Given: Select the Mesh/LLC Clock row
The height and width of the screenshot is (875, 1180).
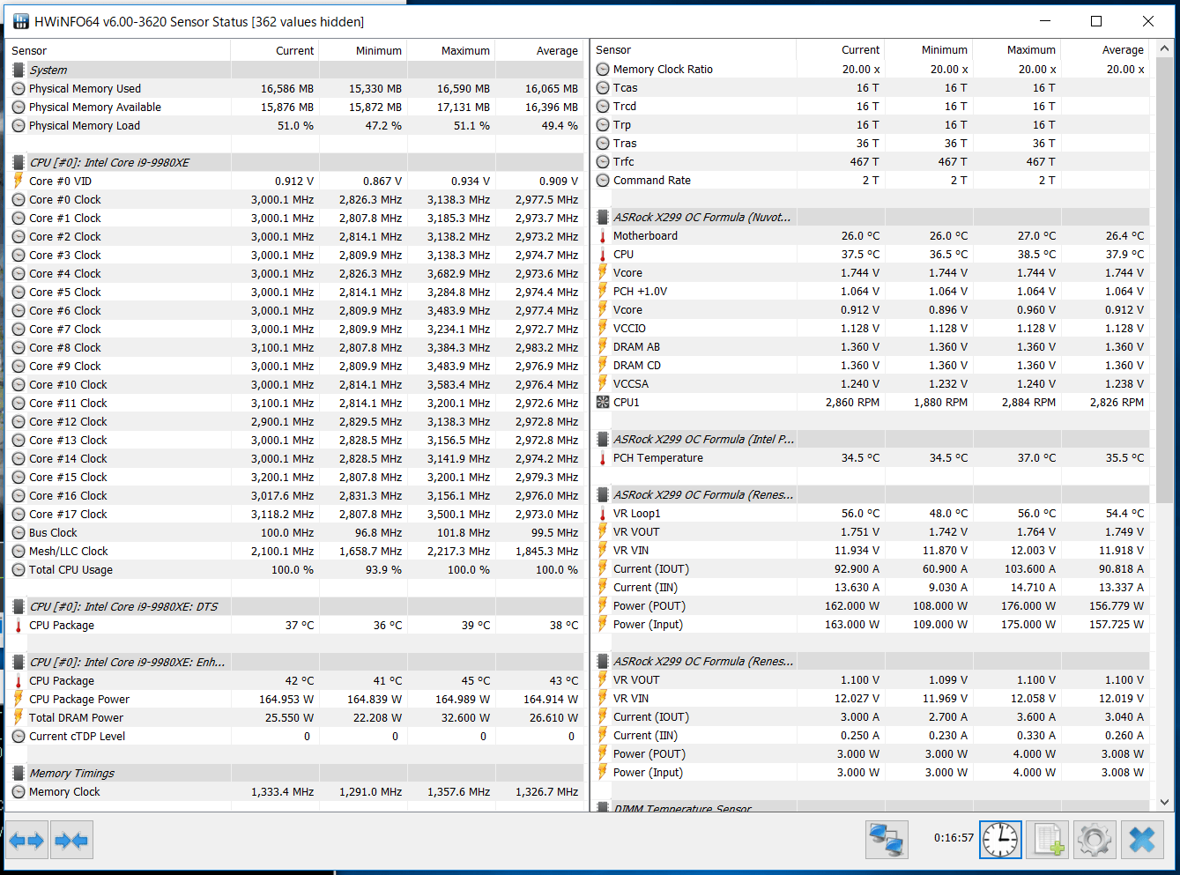Looking at the screenshot, I should click(x=295, y=551).
